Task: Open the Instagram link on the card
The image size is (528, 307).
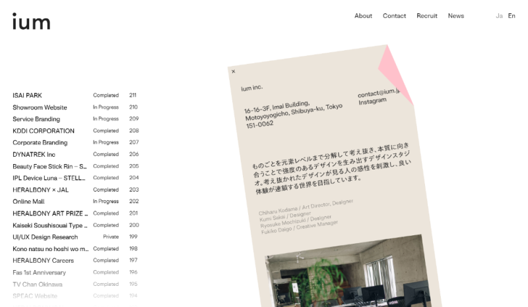Action: pos(372,101)
